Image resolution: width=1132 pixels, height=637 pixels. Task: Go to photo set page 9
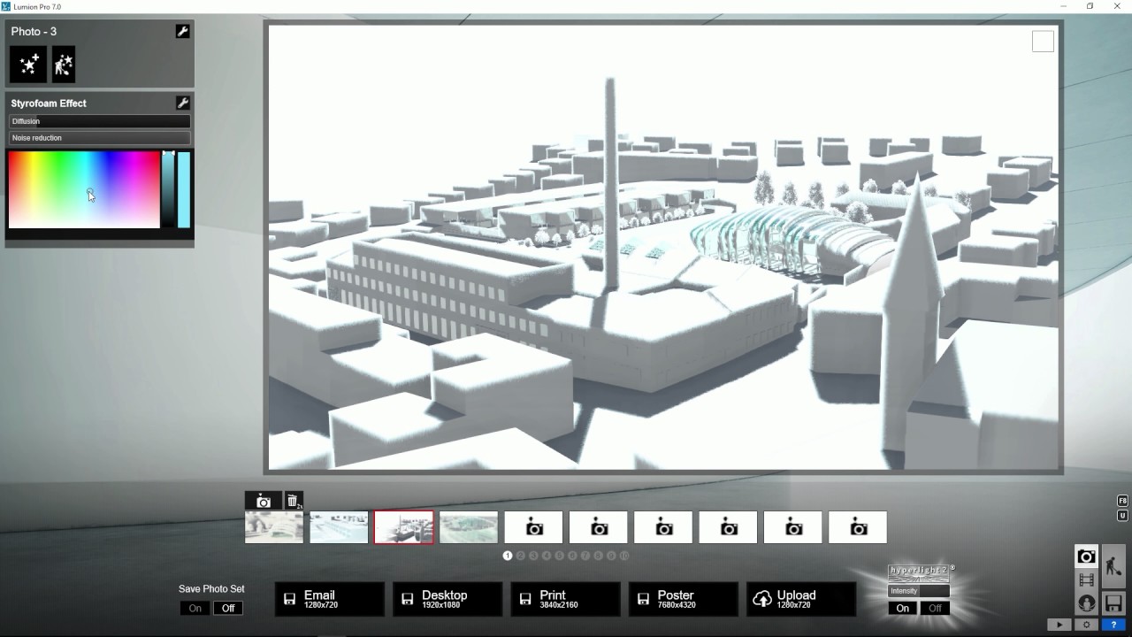pyautogui.click(x=611, y=556)
